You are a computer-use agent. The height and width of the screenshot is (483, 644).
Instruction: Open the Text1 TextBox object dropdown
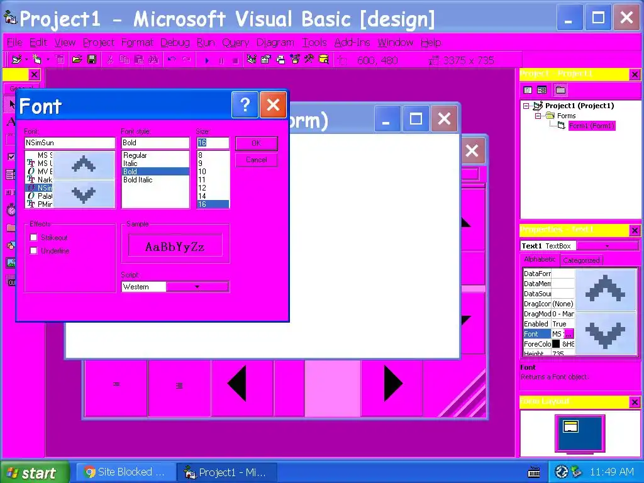coord(608,246)
